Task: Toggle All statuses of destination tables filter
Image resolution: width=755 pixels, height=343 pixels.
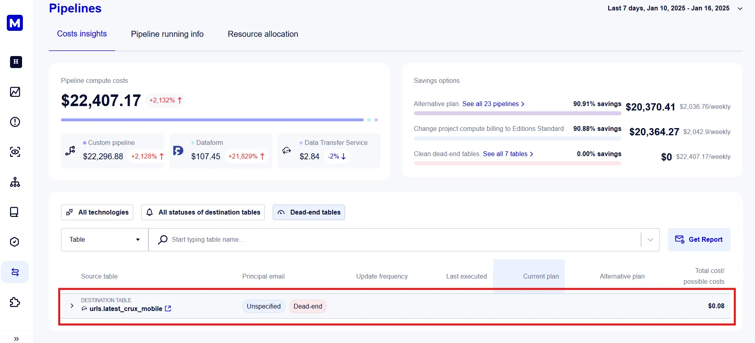Action: [x=203, y=213]
